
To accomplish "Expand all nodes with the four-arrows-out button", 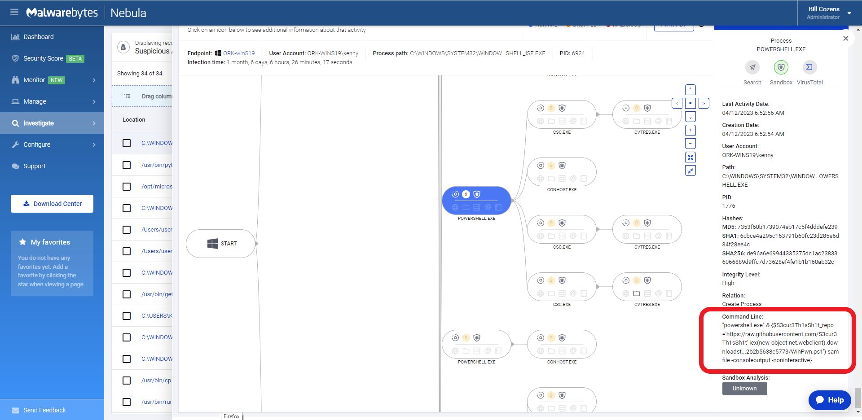I will tap(690, 157).
